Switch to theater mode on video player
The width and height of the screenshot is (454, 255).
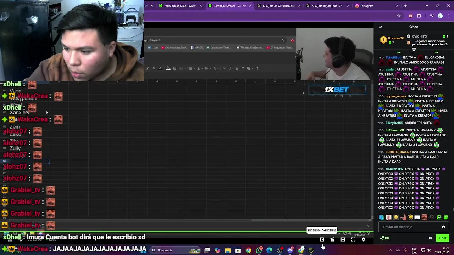coord(343,240)
